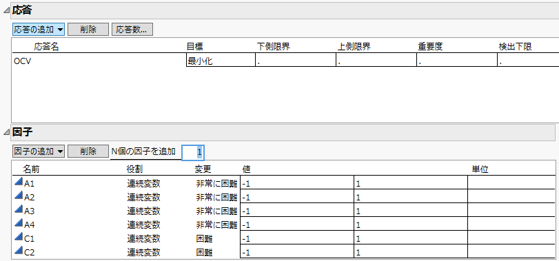Viewport: 559px width, 261px height.
Task: Edit the -1 low value for A2
Action: (x=297, y=196)
